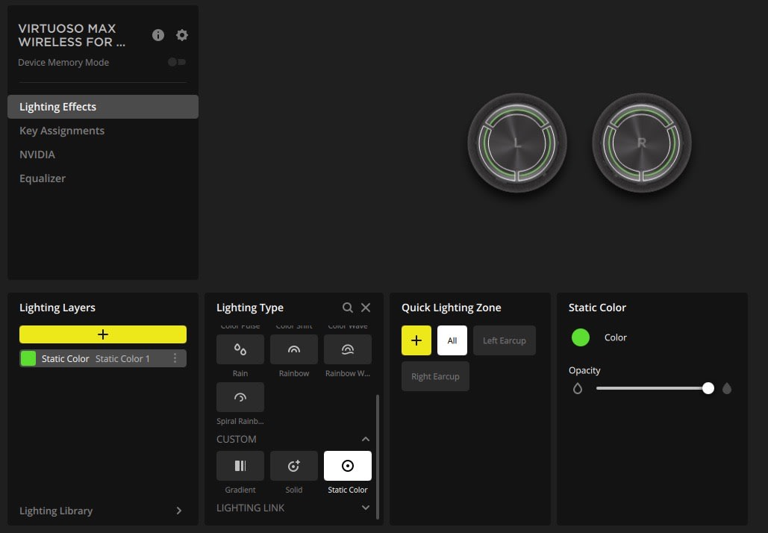Search lighting types with magnifier icon
This screenshot has height=533, width=768.
[347, 308]
